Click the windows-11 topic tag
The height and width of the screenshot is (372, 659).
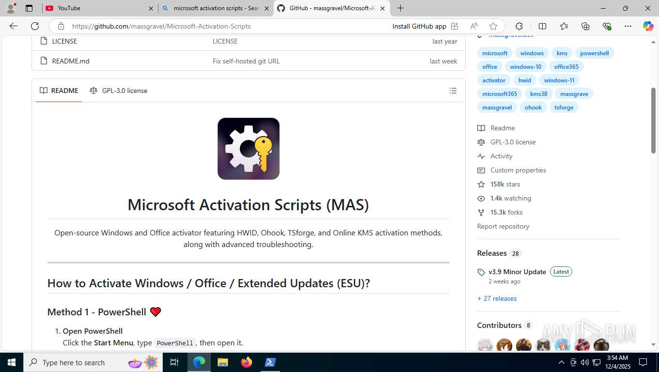559,80
